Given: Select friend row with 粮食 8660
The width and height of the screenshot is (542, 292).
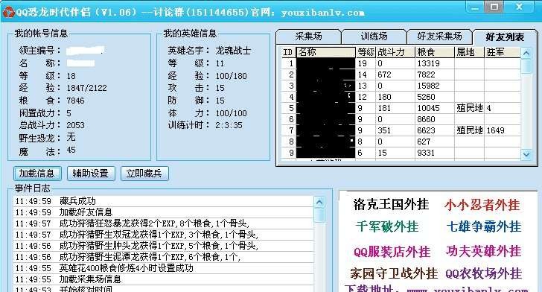Looking at the screenshot, I should tap(401, 119).
